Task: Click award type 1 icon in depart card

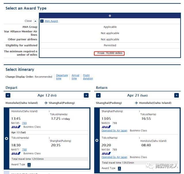Action: (x=29, y=164)
